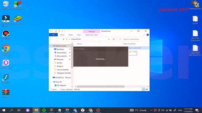Open the KMSAuto Net desktop icon
This screenshot has height=113, width=202.
[195, 5]
